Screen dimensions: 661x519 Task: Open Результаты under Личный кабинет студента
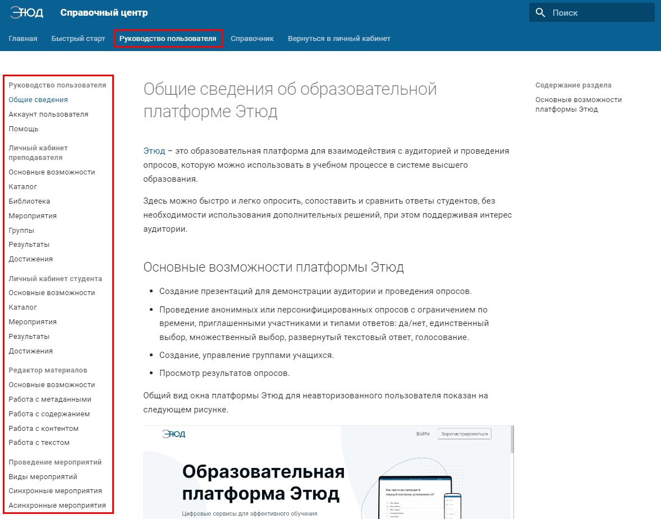[x=29, y=337]
